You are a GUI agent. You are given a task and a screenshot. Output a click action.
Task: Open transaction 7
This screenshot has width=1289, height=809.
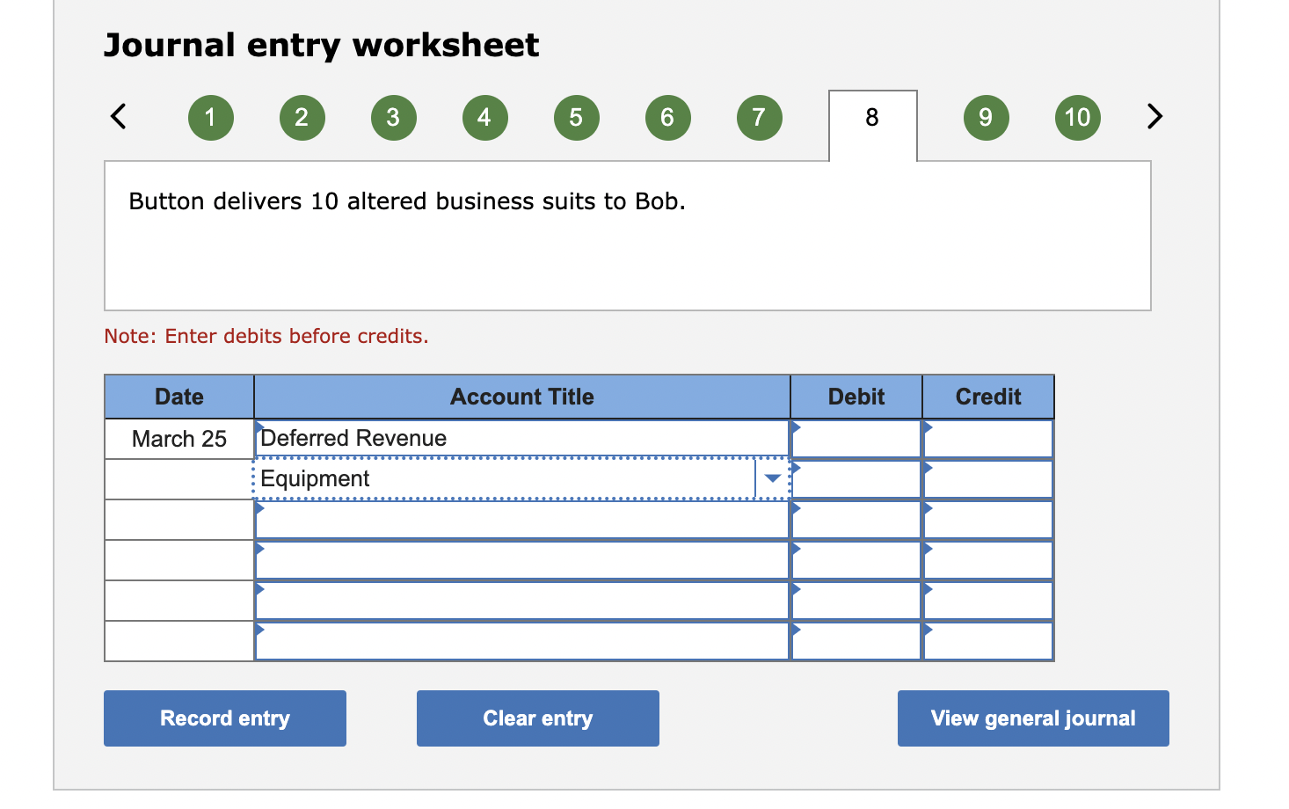pyautogui.click(x=759, y=117)
